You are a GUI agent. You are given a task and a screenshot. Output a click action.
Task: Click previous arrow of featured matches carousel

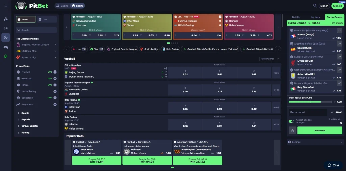tap(67, 27)
